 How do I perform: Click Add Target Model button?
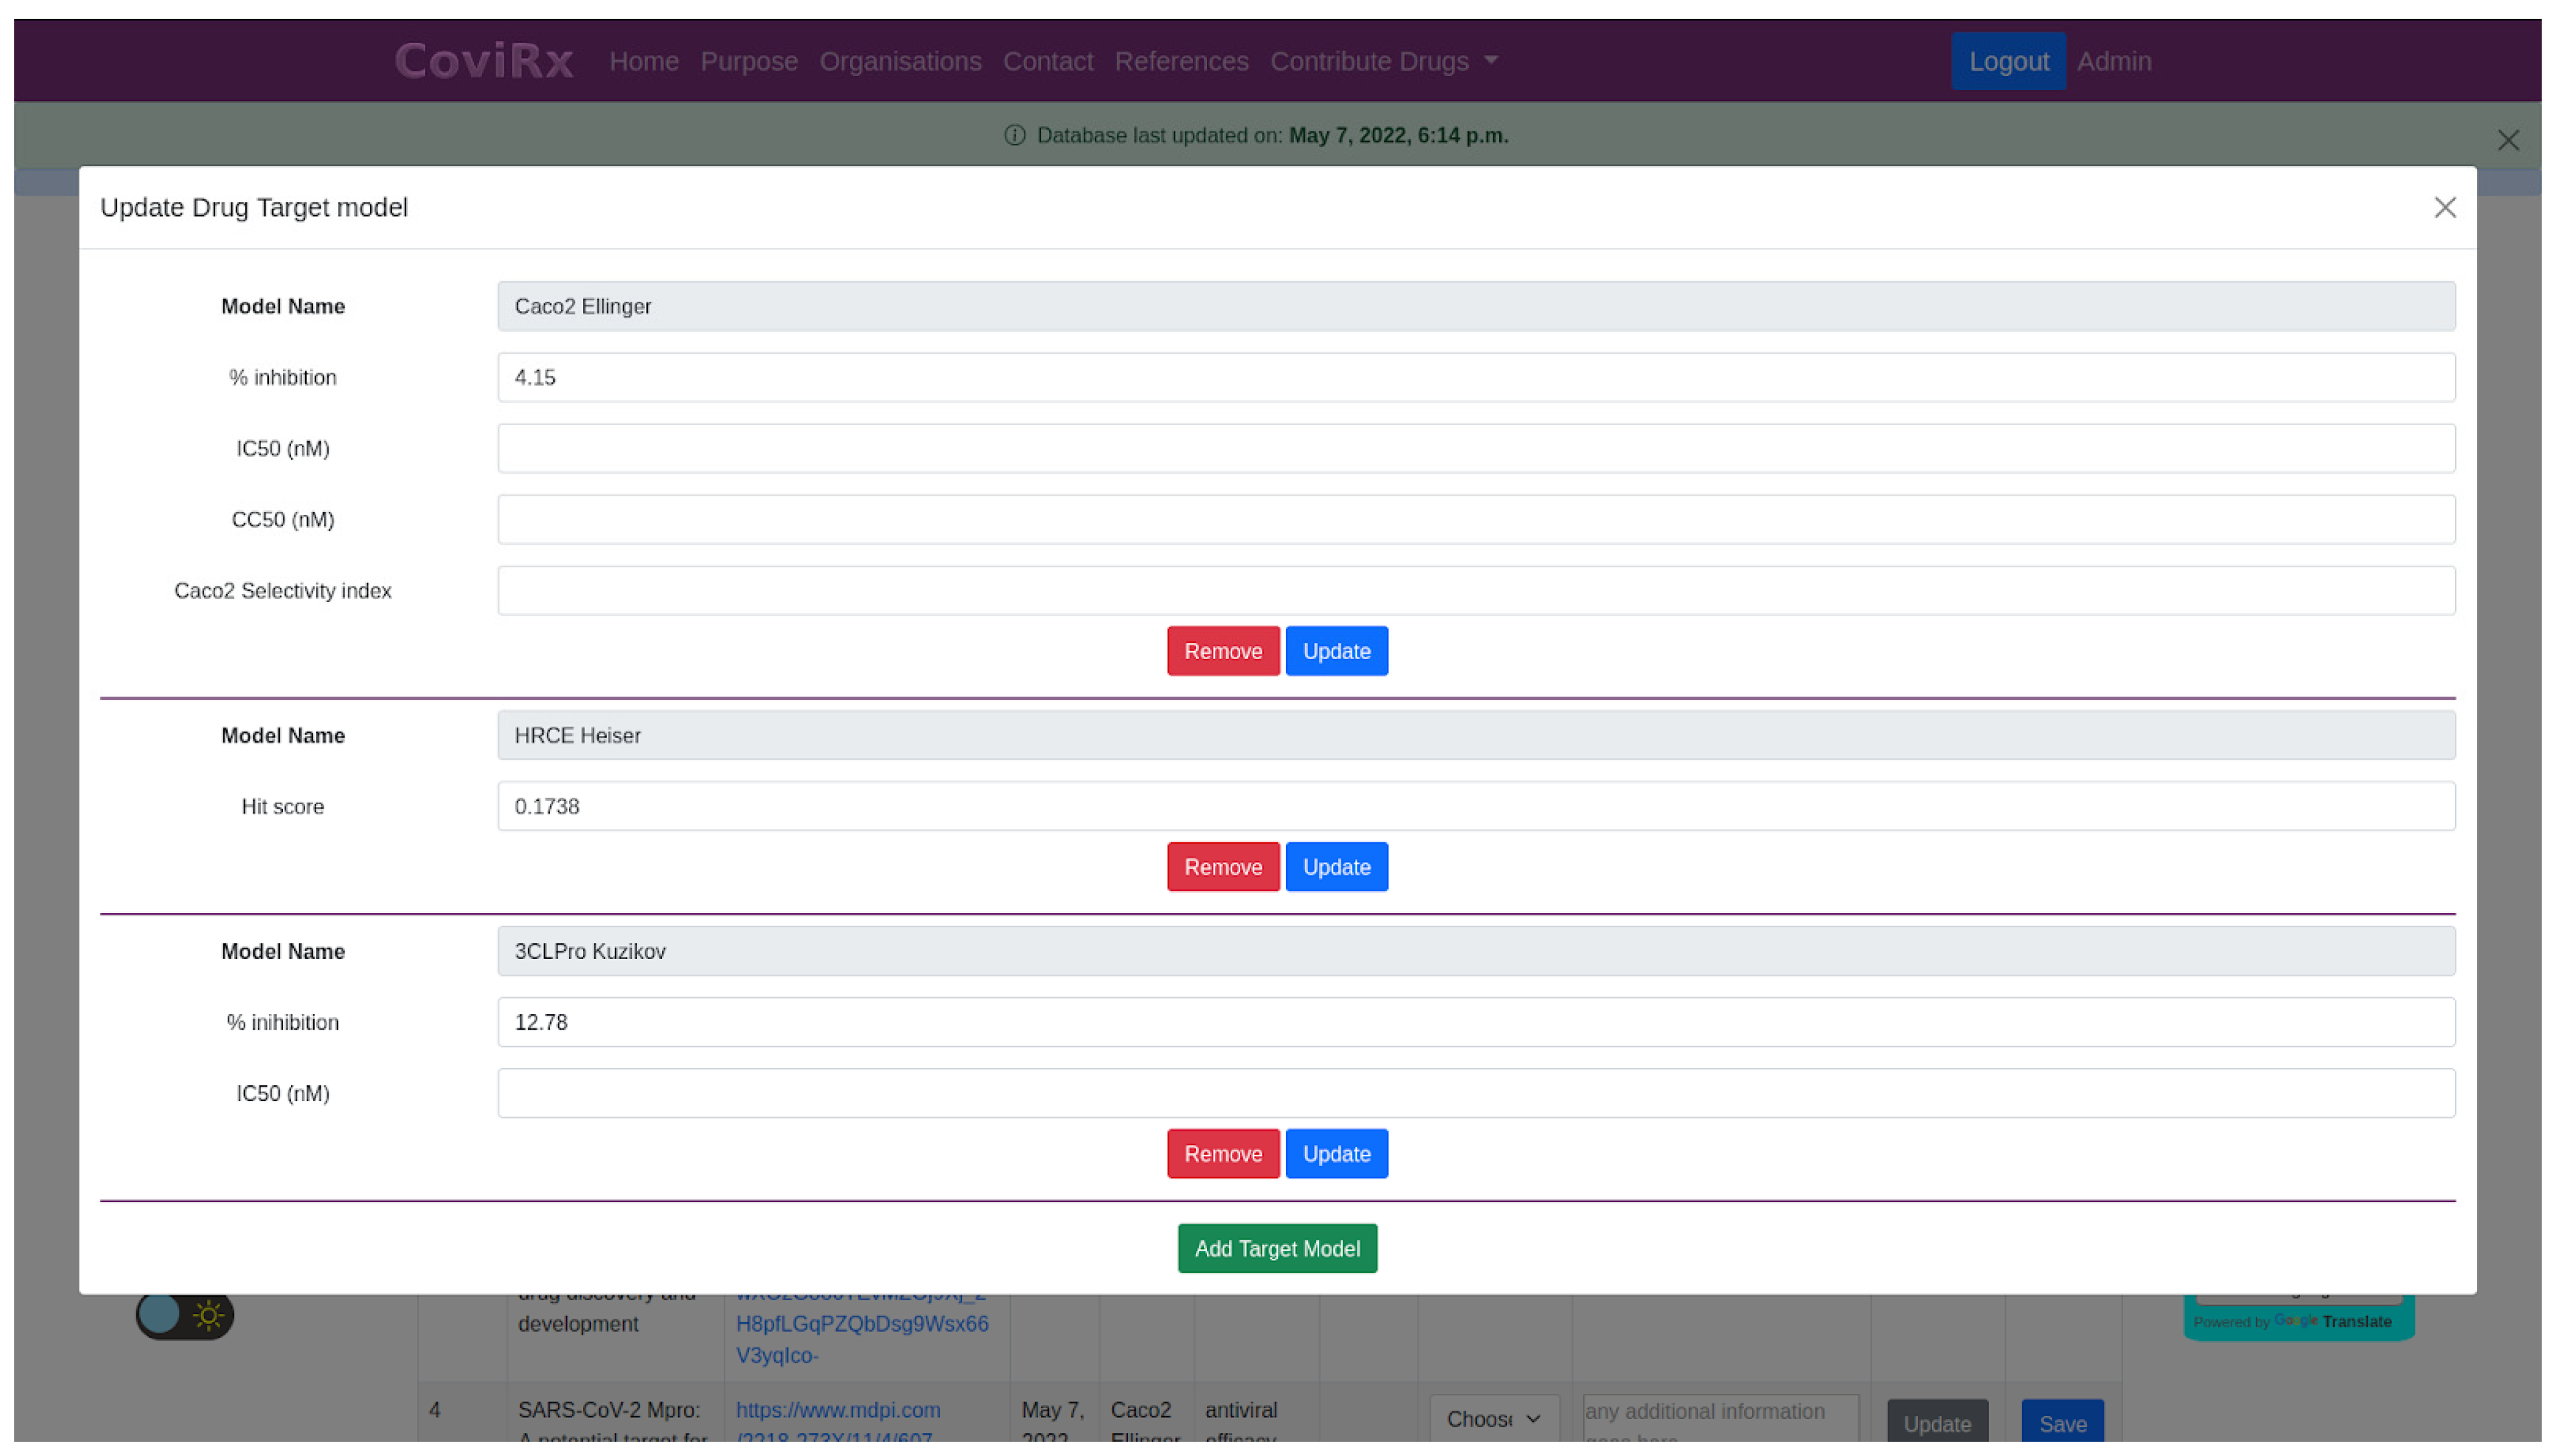tap(1276, 1248)
